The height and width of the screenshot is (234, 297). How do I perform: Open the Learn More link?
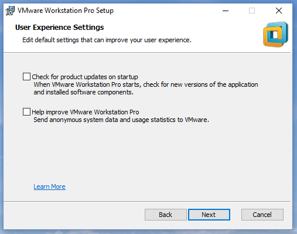(49, 186)
